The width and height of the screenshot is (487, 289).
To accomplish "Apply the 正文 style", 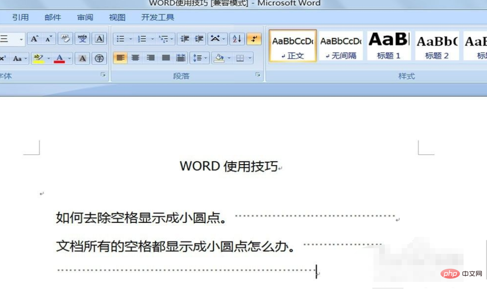I will [292, 46].
